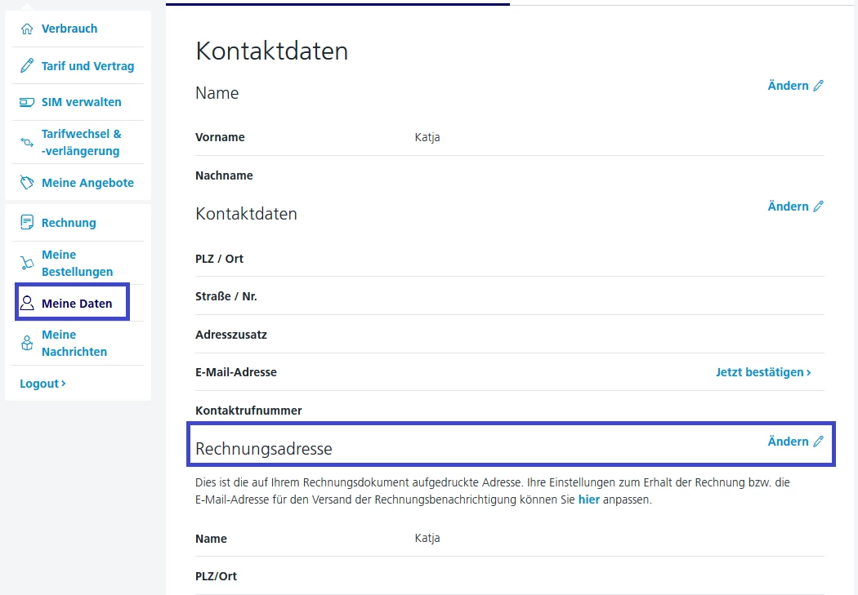Click the invoice icon beside Rechnung
This screenshot has height=595, width=858.
pyautogui.click(x=27, y=223)
